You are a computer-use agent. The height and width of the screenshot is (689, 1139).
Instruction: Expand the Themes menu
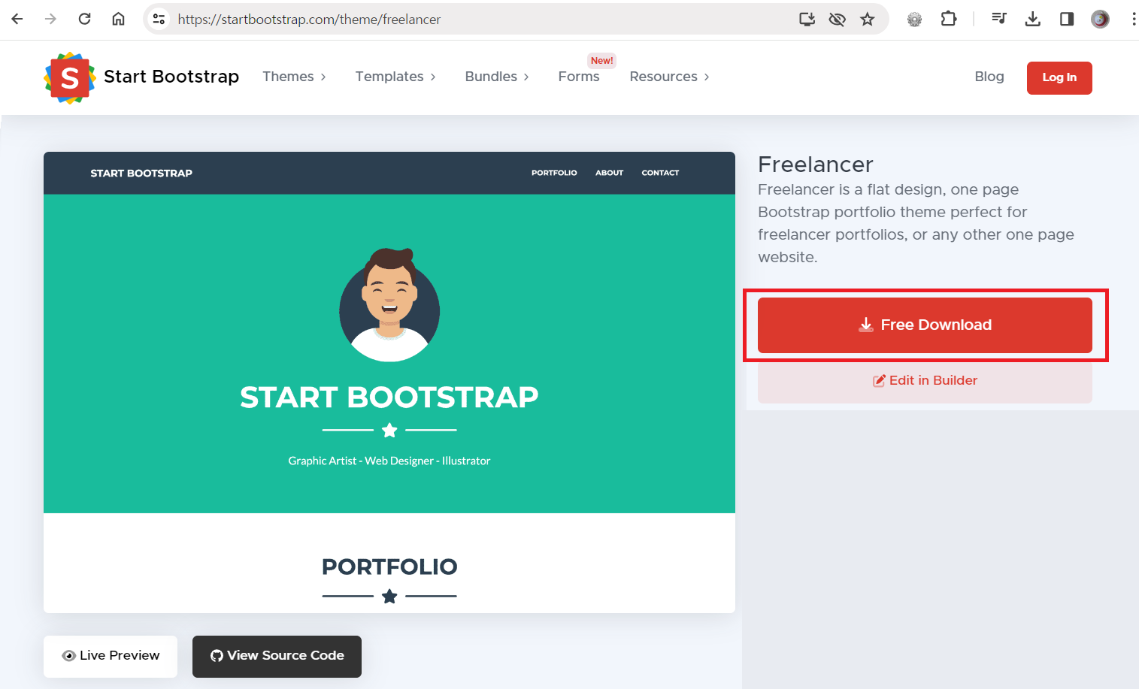tap(294, 77)
